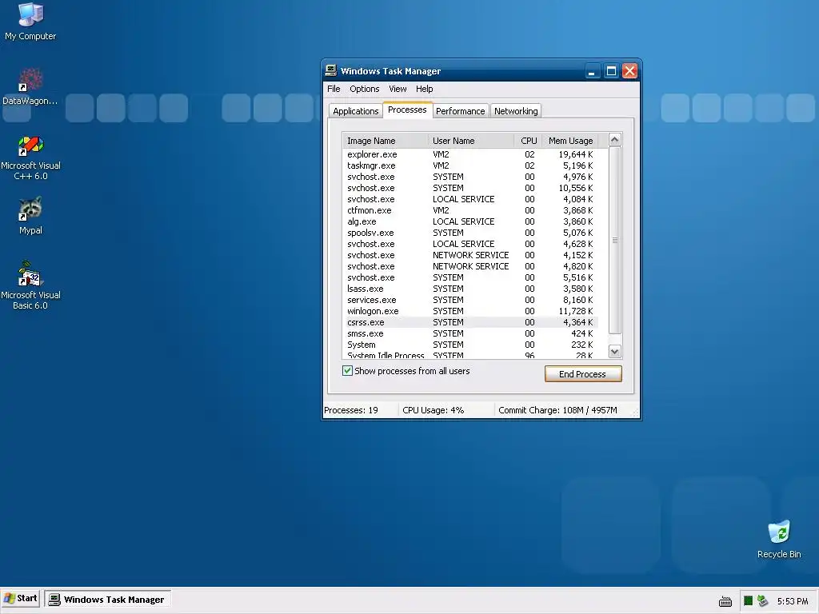Image resolution: width=819 pixels, height=614 pixels.
Task: Select the winlogon.exe process
Action: pos(470,311)
